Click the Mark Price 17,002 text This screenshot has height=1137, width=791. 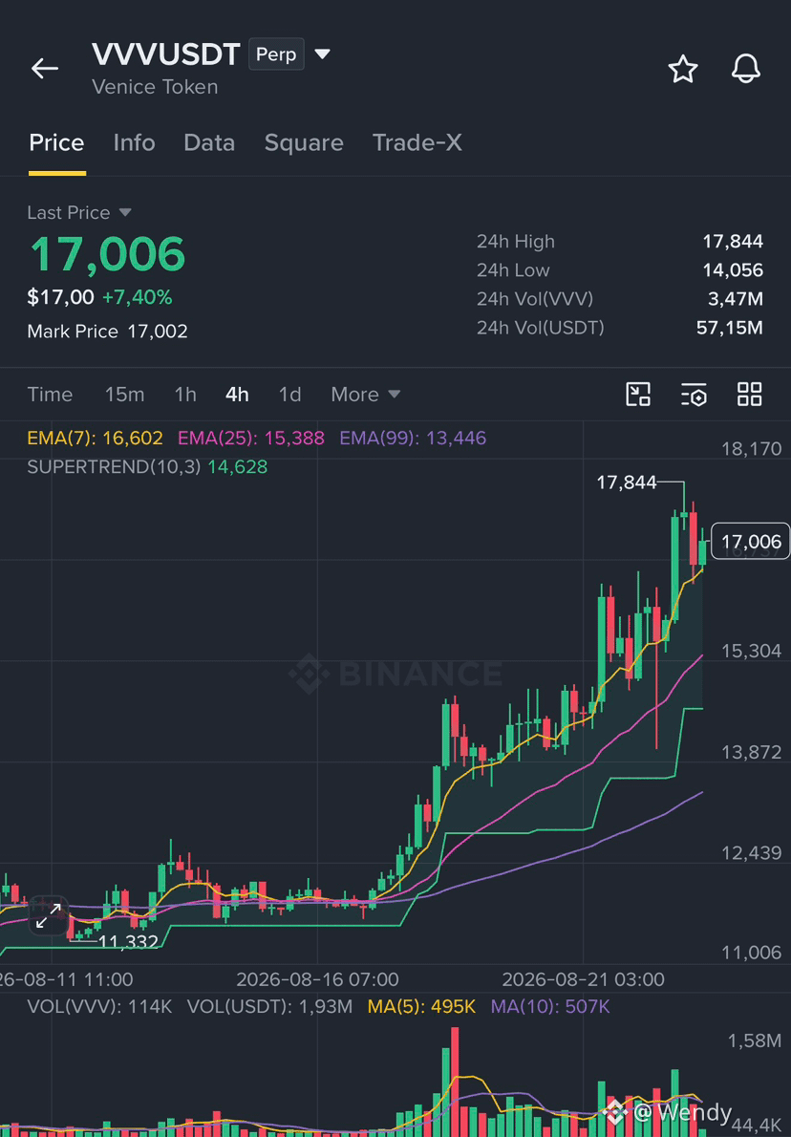107,332
